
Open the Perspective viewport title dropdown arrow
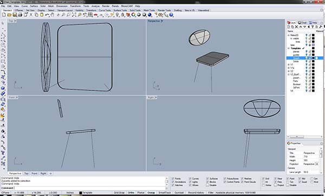click(162, 21)
